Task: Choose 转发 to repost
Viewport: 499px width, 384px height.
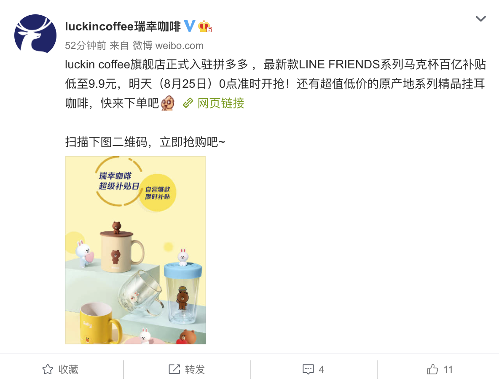Action: [195, 370]
